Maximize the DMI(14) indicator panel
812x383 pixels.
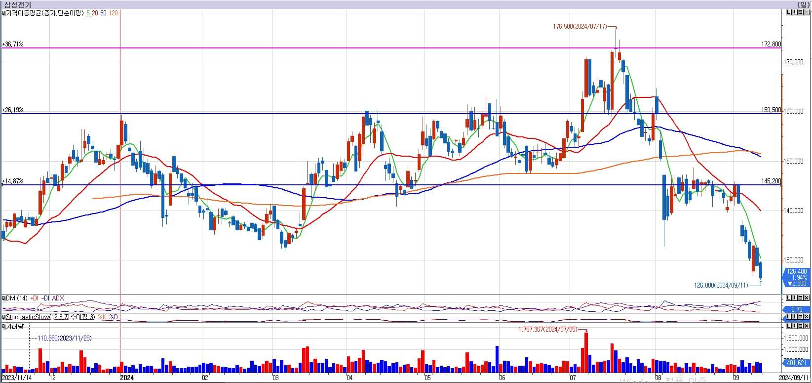801,298
